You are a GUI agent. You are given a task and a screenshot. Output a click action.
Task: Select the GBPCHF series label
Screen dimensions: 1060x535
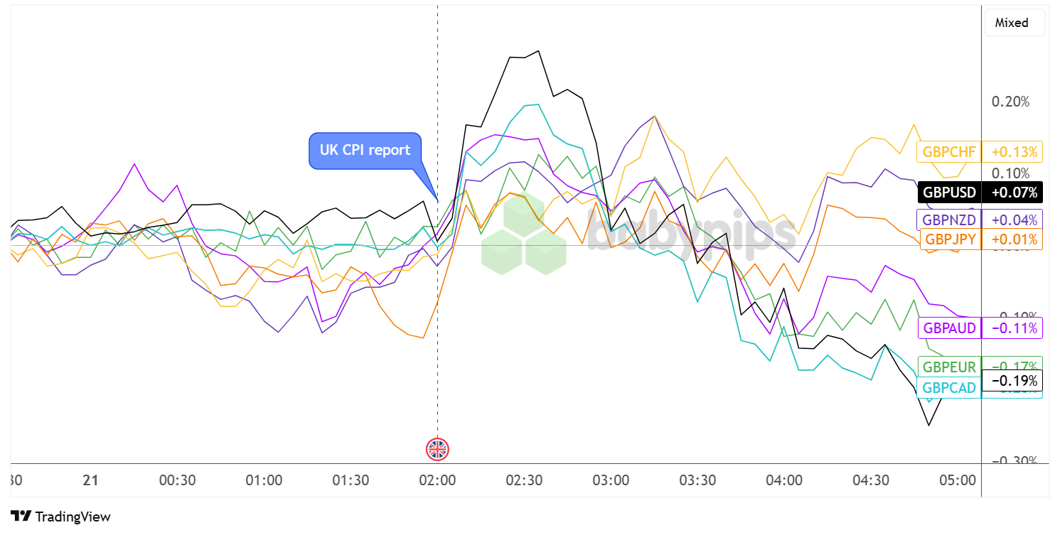point(949,151)
